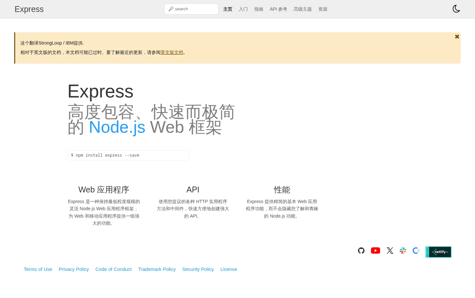Open Code of Conduct link
This screenshot has width=475, height=298.
click(113, 269)
